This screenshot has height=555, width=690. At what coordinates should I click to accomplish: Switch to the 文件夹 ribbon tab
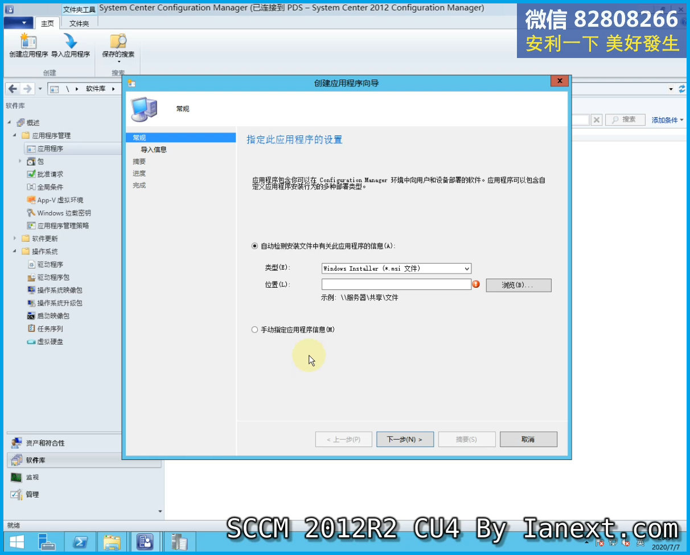(x=79, y=23)
